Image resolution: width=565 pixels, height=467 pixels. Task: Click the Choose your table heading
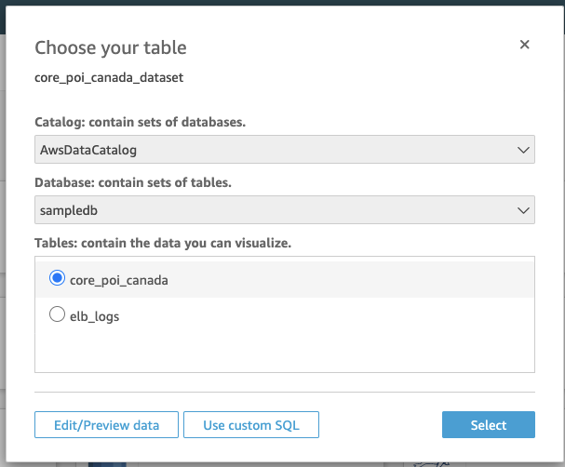[110, 47]
